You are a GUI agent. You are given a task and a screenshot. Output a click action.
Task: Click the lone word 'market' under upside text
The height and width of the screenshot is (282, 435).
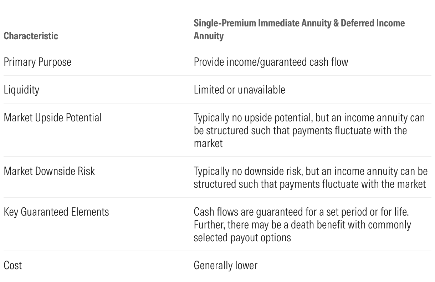(x=208, y=143)
